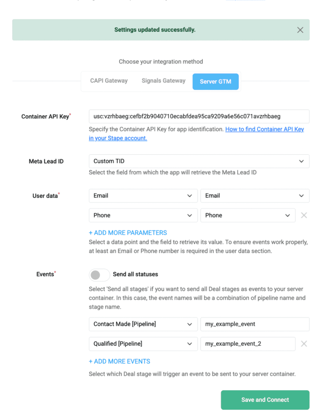The image size is (334, 416).
Task: Open the How to find Container API Key link
Action: pos(264,129)
